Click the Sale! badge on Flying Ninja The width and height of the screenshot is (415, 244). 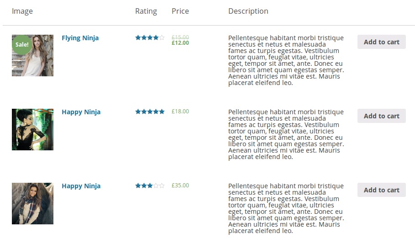pos(22,44)
